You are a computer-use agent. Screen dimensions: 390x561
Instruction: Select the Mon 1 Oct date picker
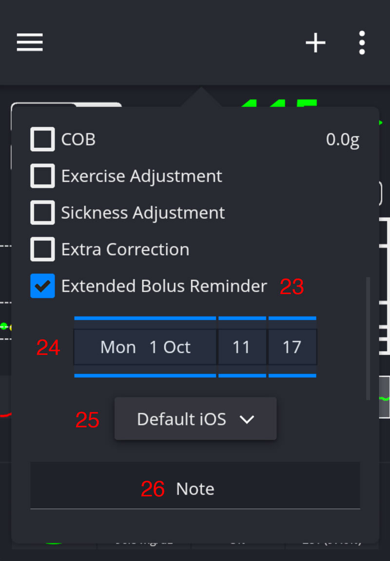coord(145,347)
